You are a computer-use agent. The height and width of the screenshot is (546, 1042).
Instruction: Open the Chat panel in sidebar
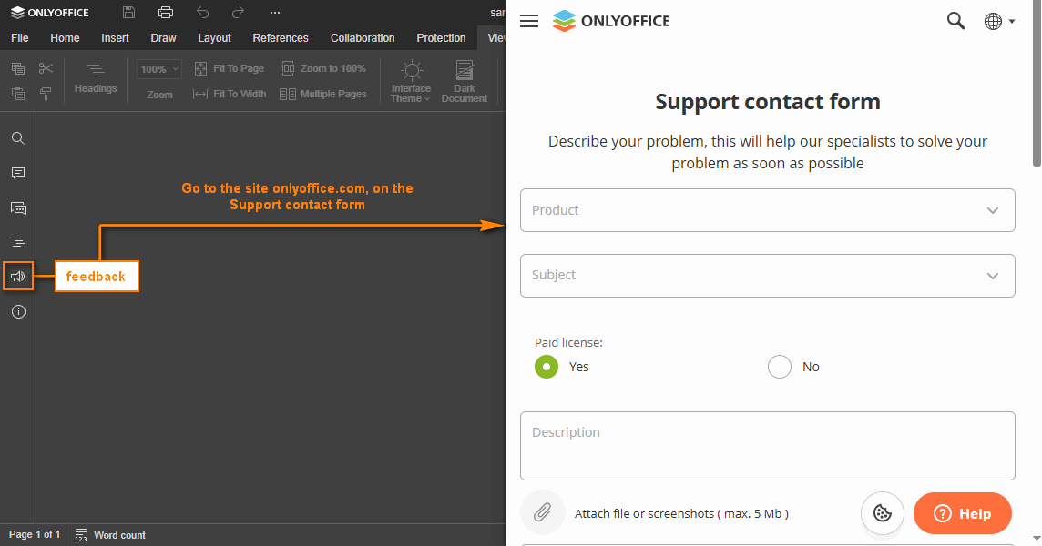point(18,207)
